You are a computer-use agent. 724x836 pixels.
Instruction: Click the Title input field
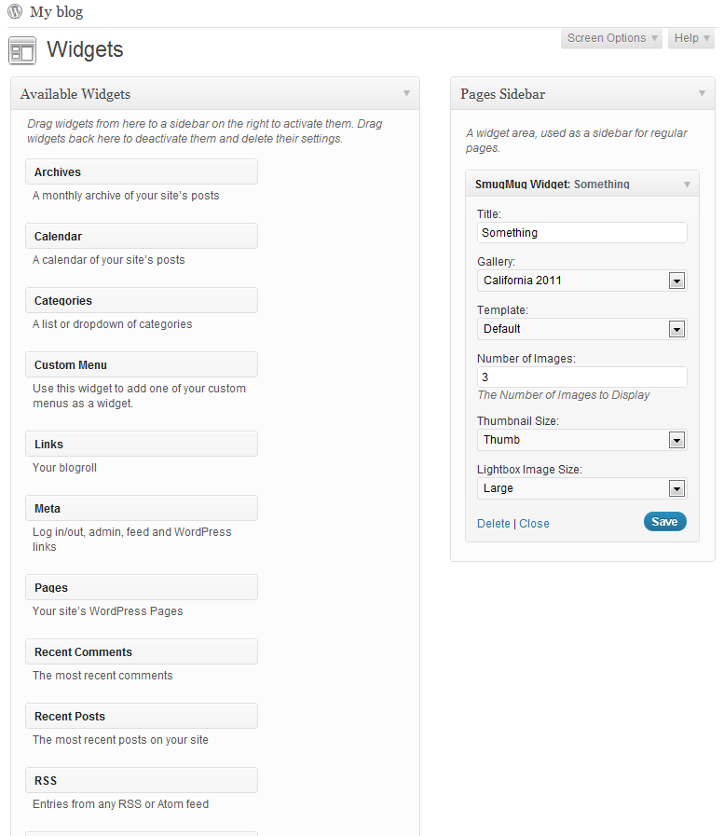(582, 232)
